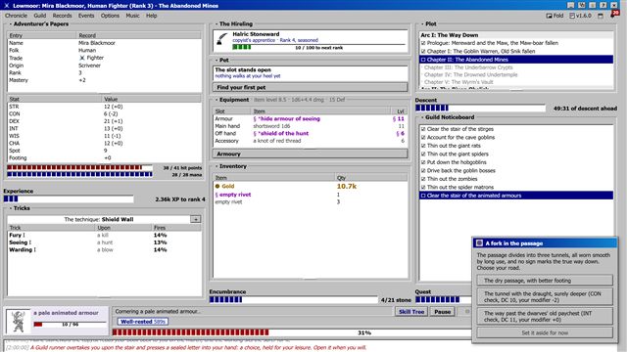Click the hireling name 'Halric Stoneward'

pyautogui.click(x=256, y=34)
